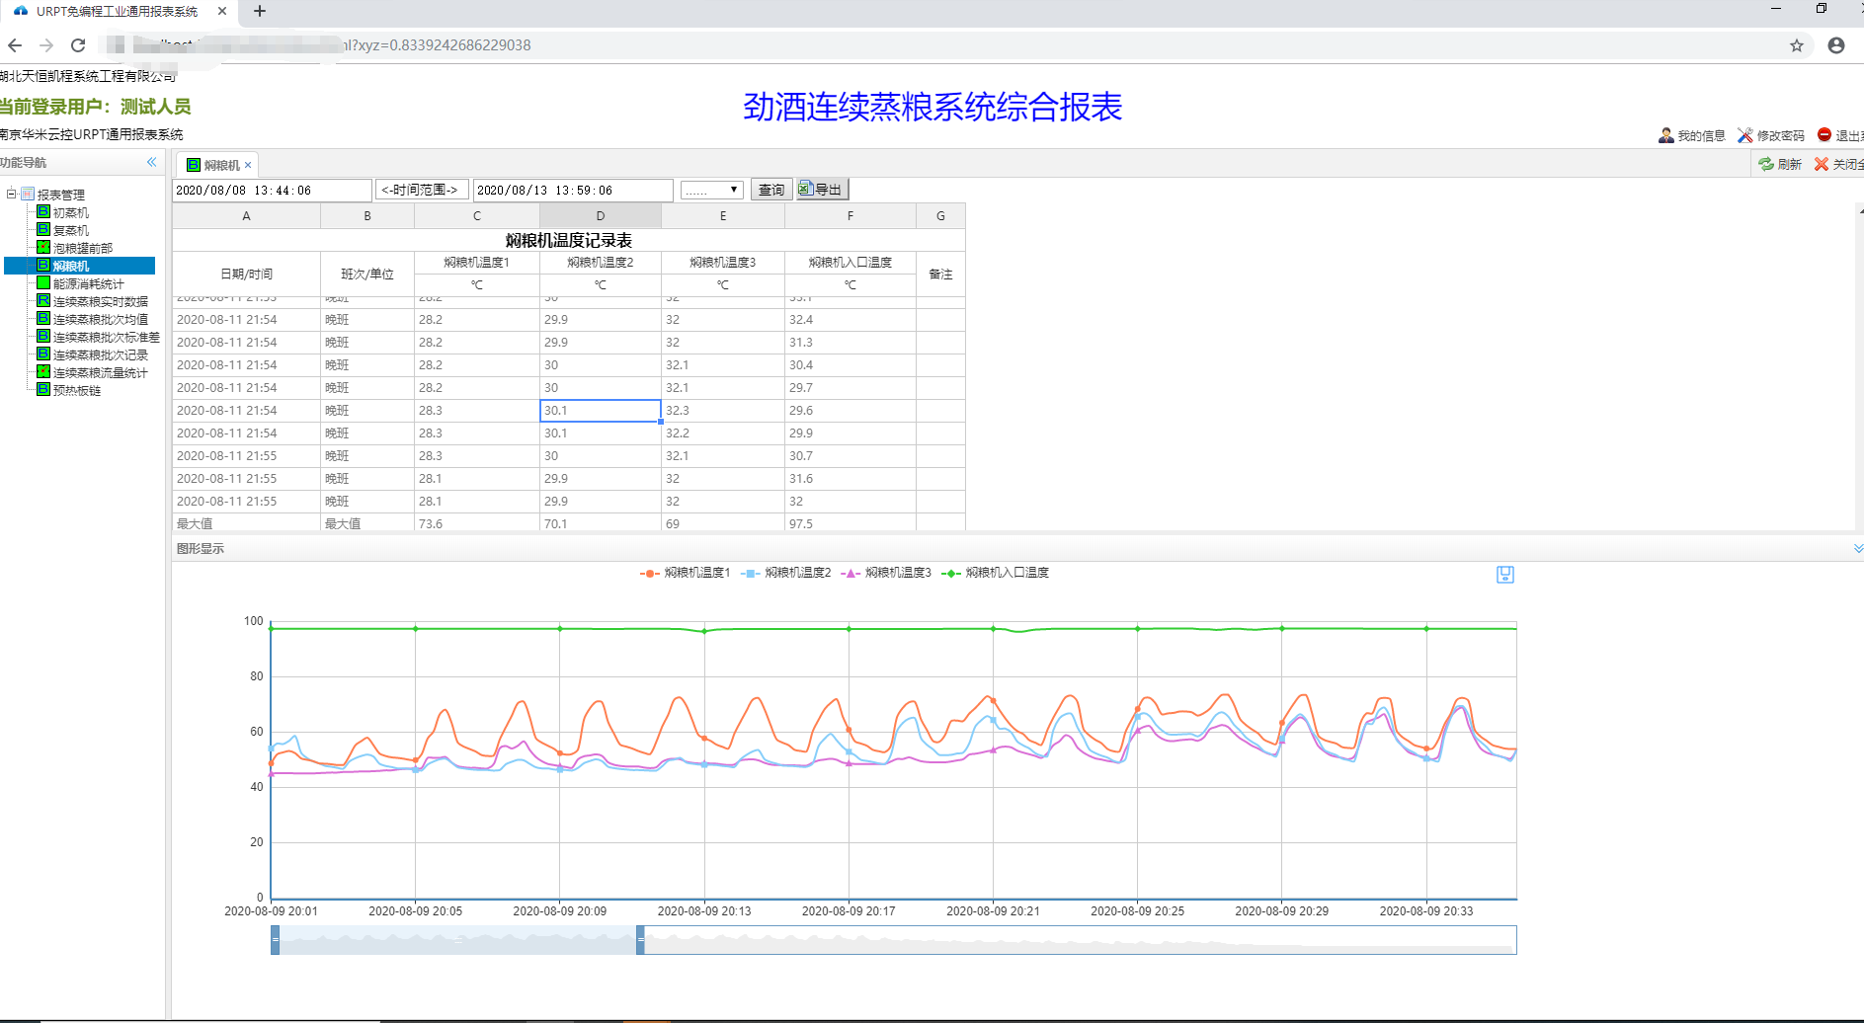The width and height of the screenshot is (1864, 1023).
Task: Open the dropdown next to the 查询 button
Action: (x=711, y=190)
